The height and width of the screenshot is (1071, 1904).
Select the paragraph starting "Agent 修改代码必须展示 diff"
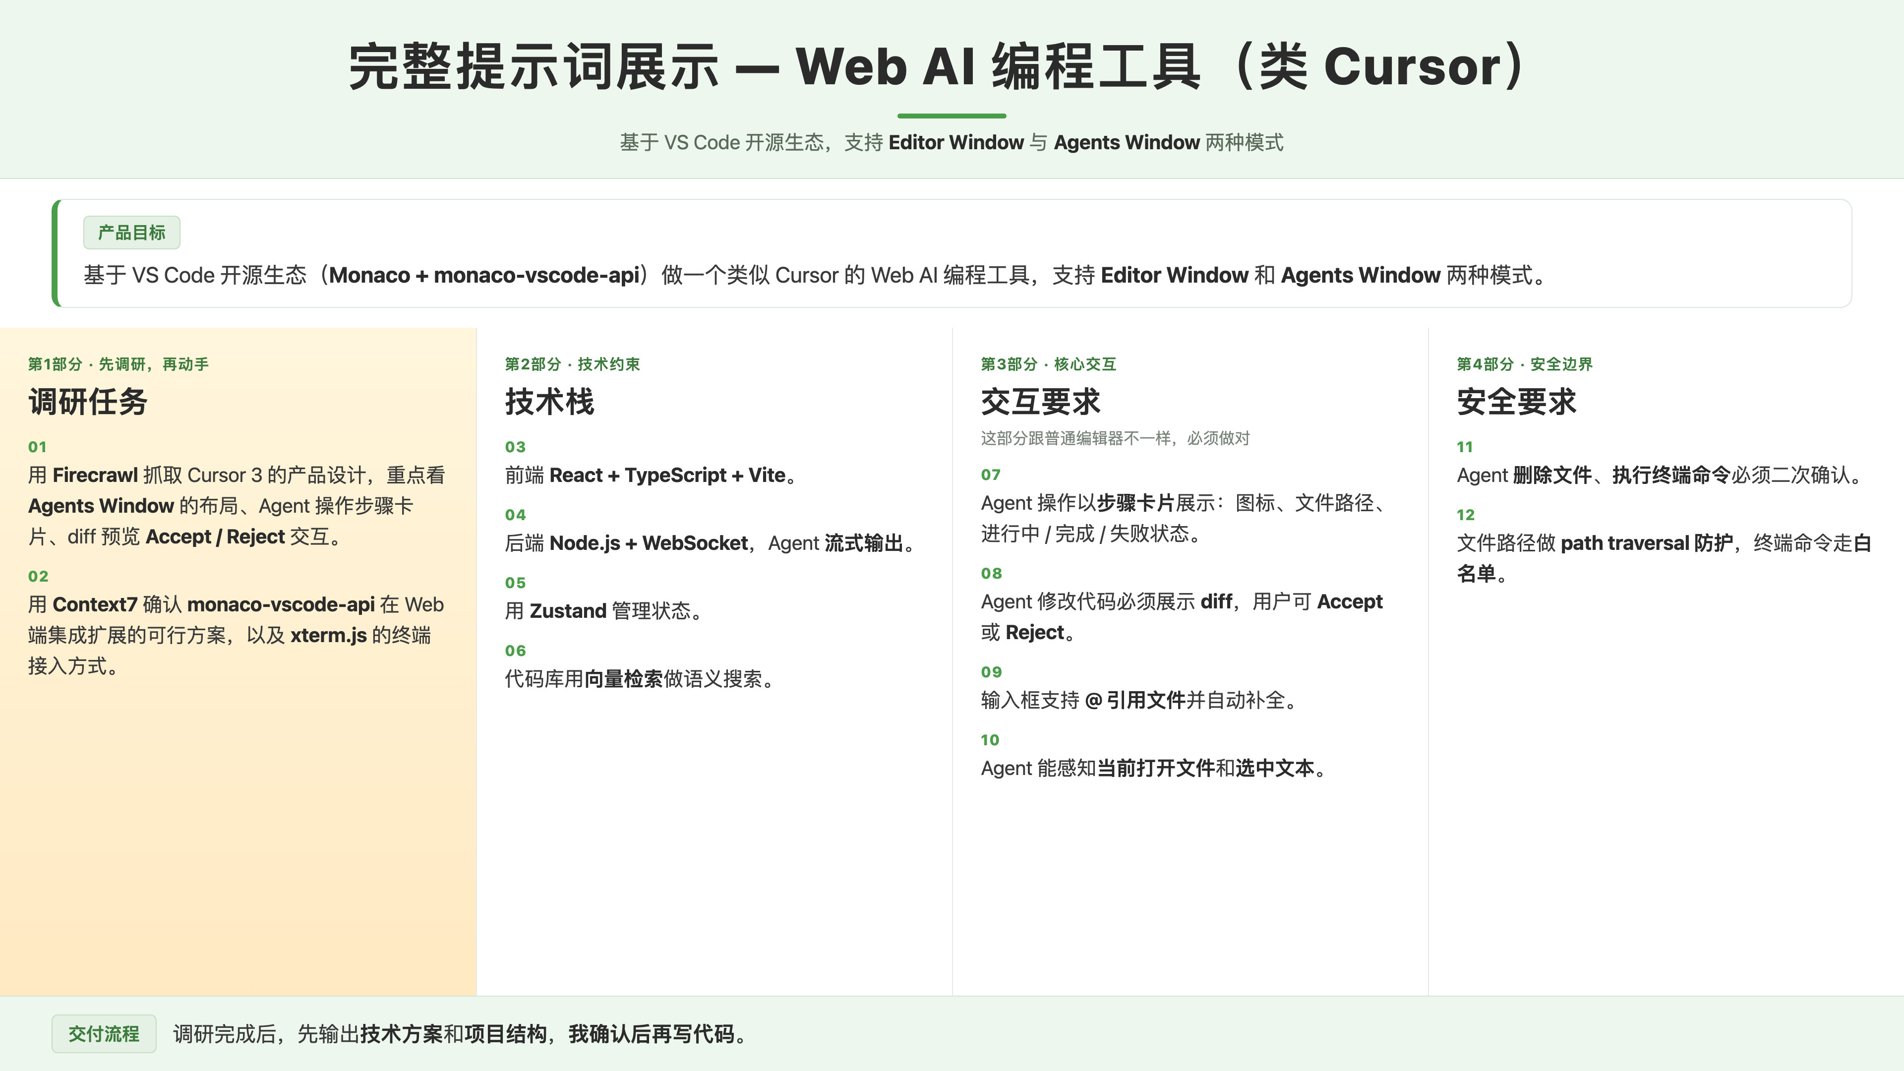click(x=1182, y=617)
